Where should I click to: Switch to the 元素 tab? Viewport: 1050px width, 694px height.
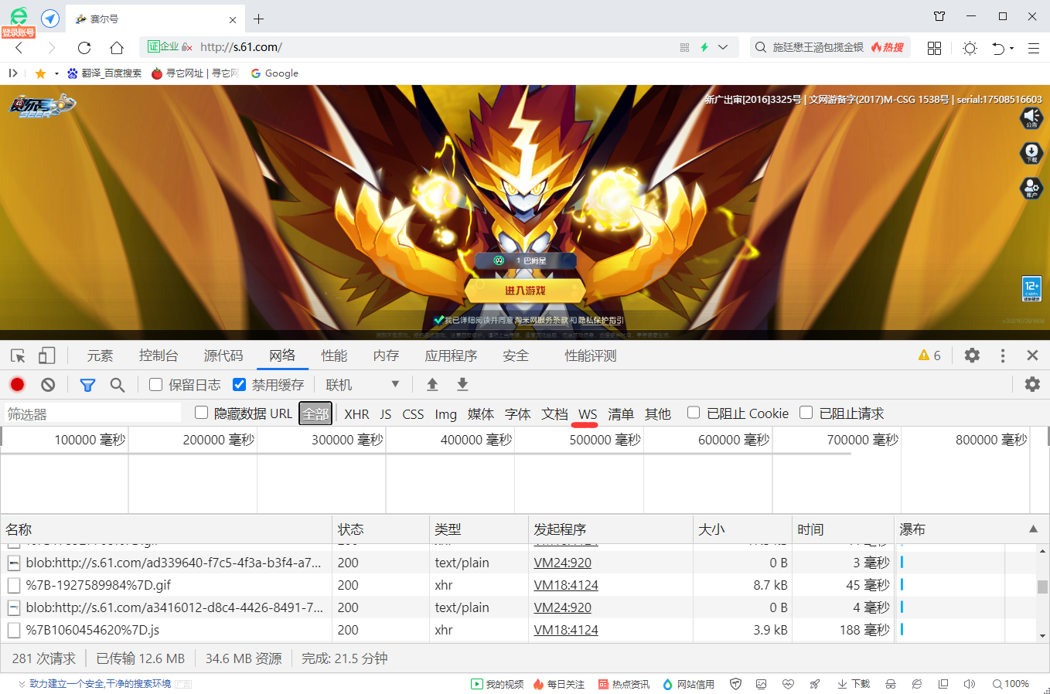[100, 356]
